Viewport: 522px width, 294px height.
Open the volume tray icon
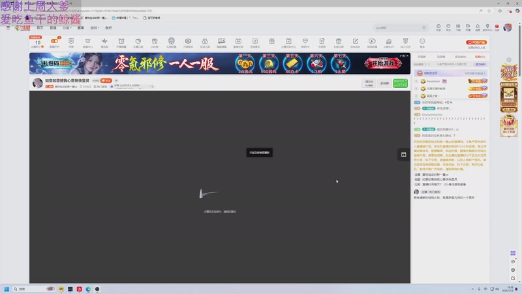pyautogui.click(x=497, y=289)
